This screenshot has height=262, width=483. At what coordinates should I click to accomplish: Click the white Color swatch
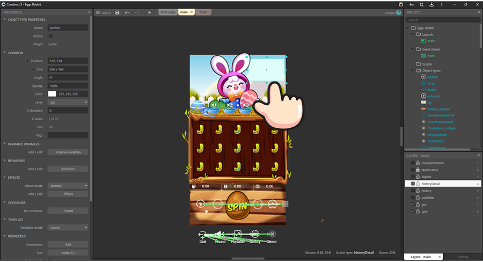pos(52,94)
